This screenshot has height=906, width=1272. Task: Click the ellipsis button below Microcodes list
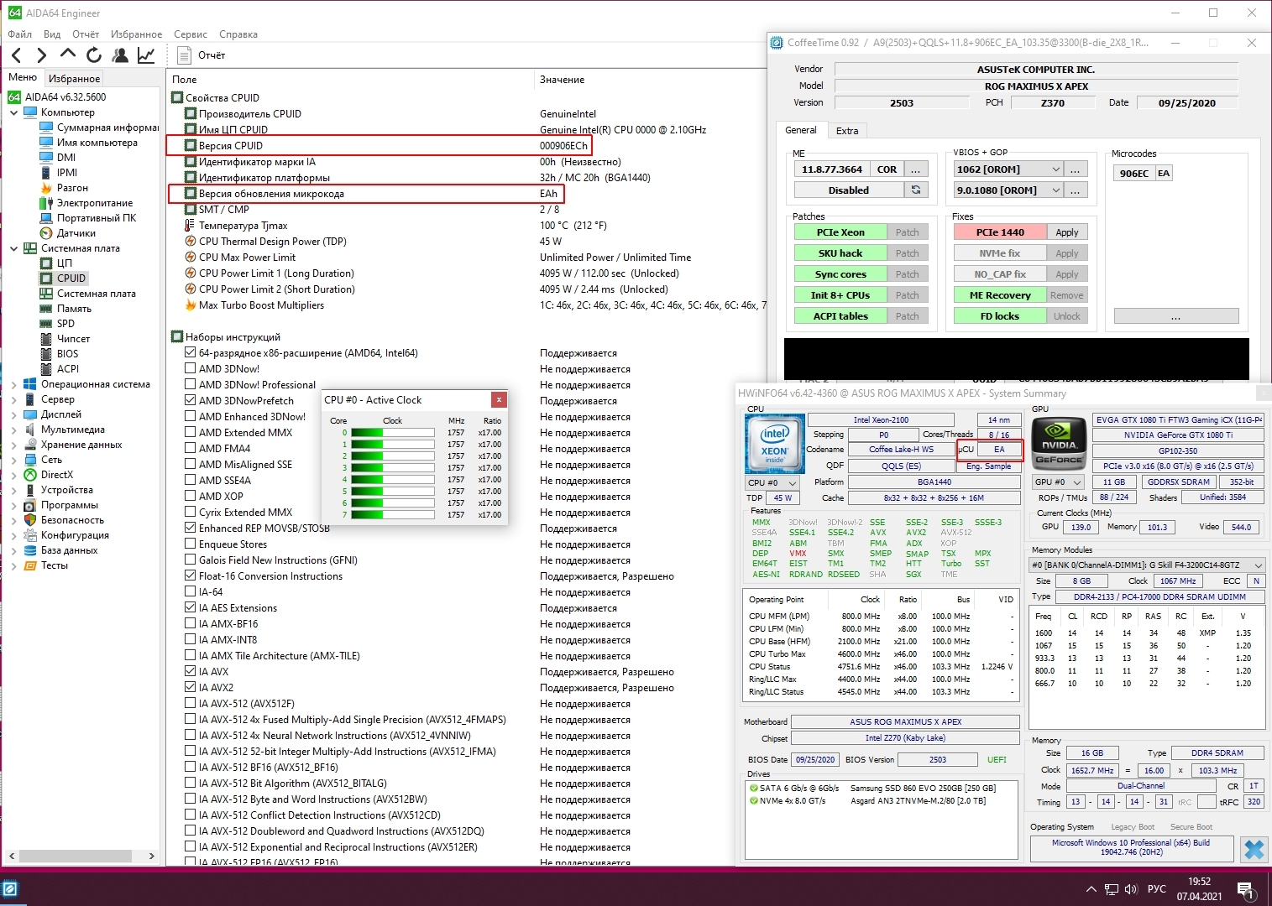[x=1175, y=316]
